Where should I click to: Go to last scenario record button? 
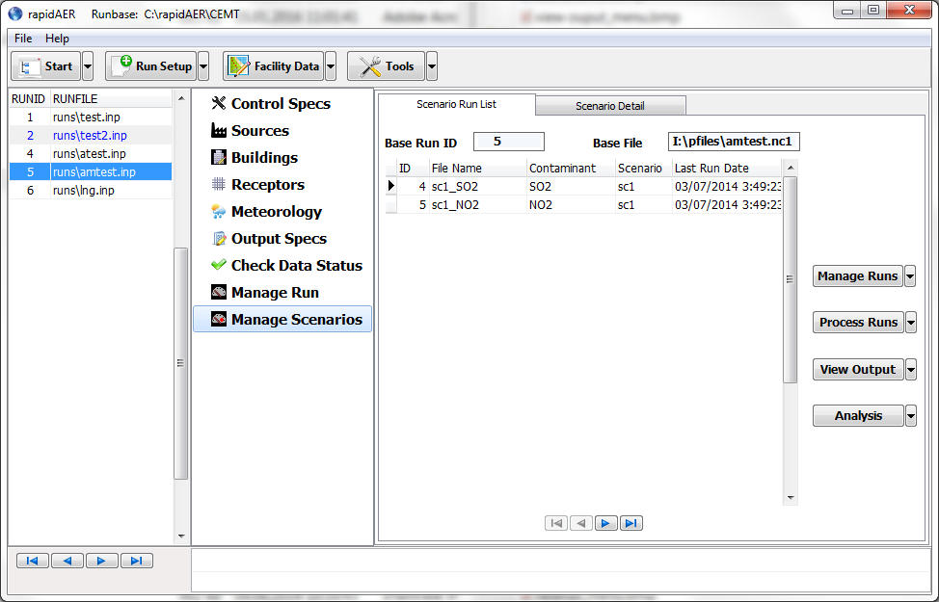tap(630, 523)
